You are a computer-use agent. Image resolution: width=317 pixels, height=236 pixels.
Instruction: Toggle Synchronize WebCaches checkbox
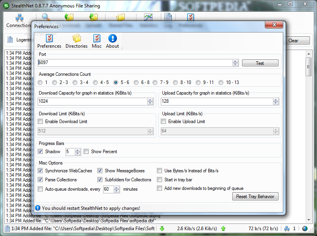coord(40,171)
